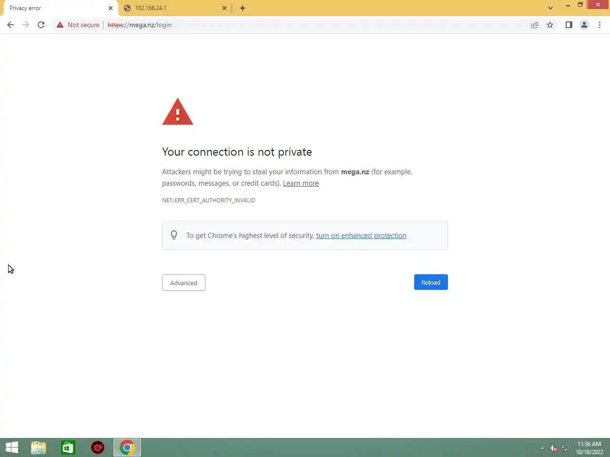This screenshot has height=457, width=610.
Task: Close the Privacy error tab
Action: [110, 8]
